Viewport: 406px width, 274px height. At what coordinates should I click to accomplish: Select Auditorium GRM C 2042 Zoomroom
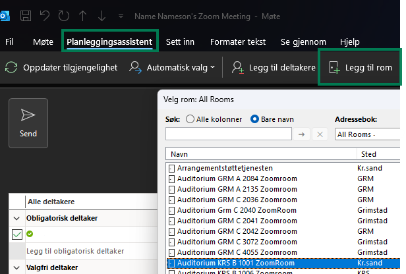point(237,231)
